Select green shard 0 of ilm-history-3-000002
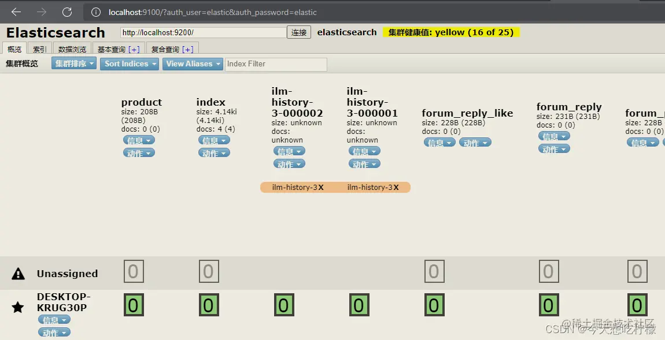 284,305
